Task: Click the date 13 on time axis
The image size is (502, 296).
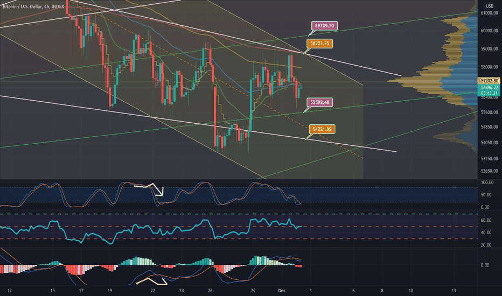Action: pos(454,291)
